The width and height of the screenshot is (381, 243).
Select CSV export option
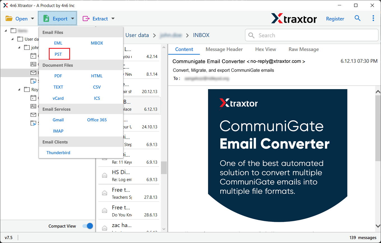97,87
